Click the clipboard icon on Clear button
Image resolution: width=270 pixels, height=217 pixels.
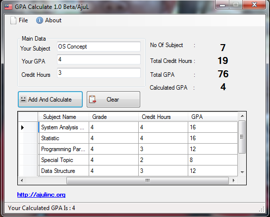pyautogui.click(x=93, y=100)
